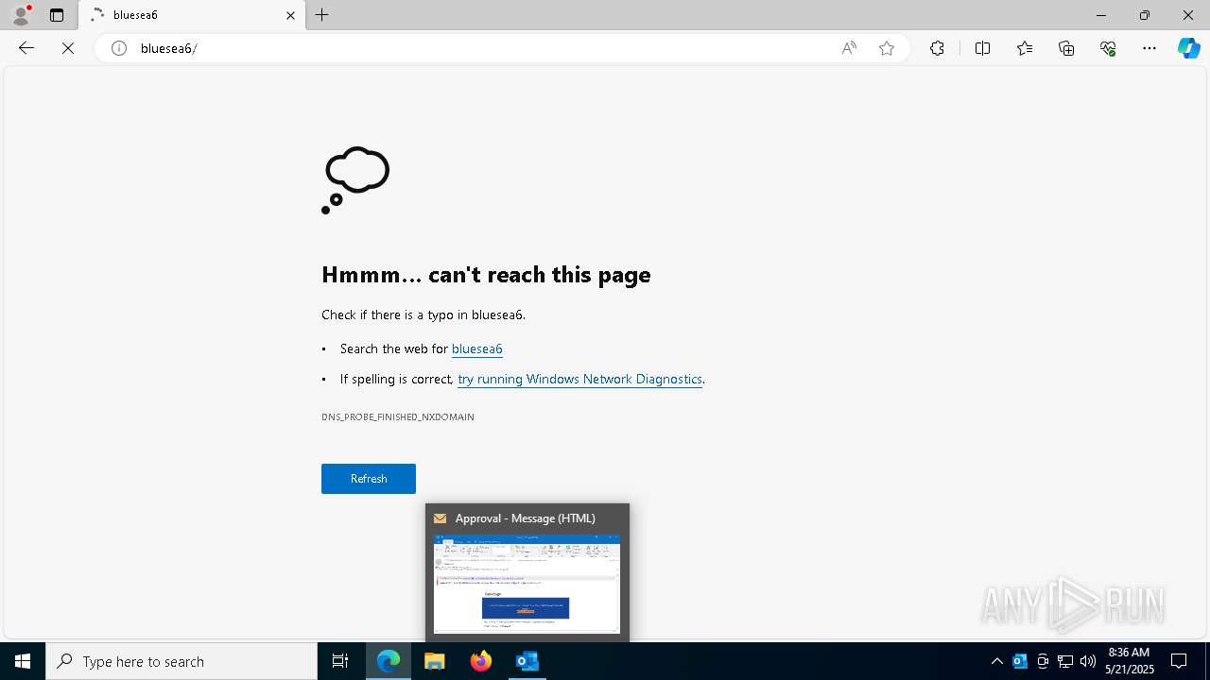Click the "Hmmm… can't reach this page" heading
Viewport: 1210px width, 680px height.
tap(486, 275)
